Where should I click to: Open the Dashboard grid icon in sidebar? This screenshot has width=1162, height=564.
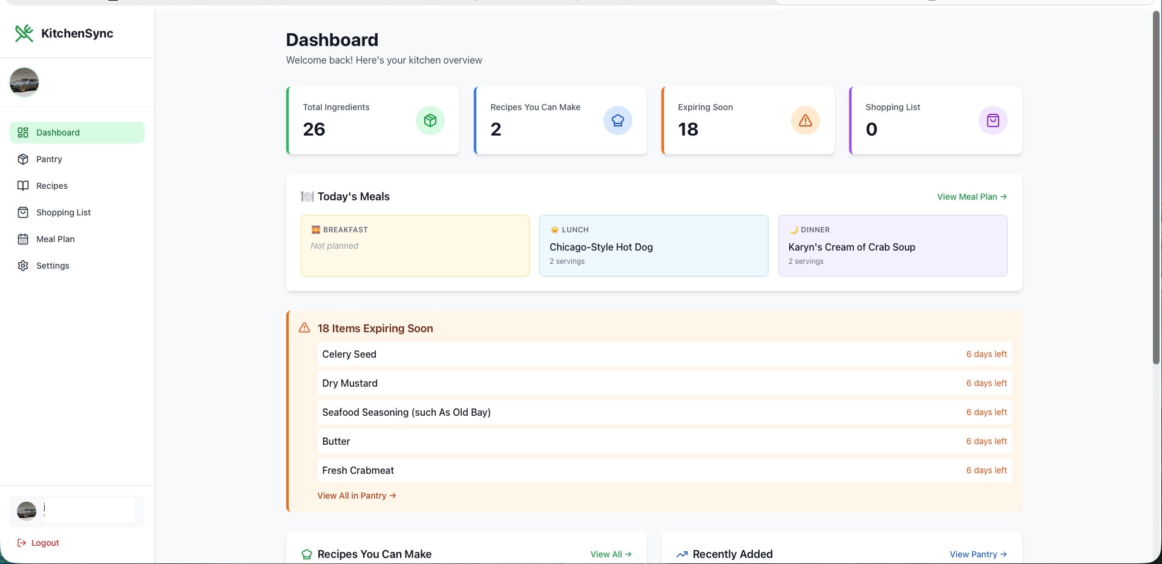23,133
